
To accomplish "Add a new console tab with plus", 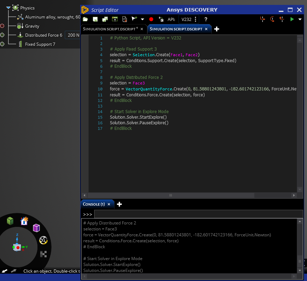I will pos(119,204).
